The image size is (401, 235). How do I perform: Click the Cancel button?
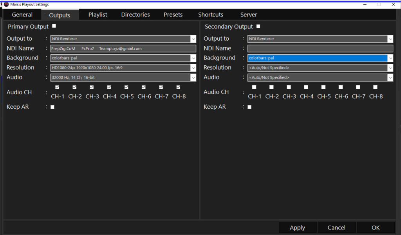[x=336, y=227]
